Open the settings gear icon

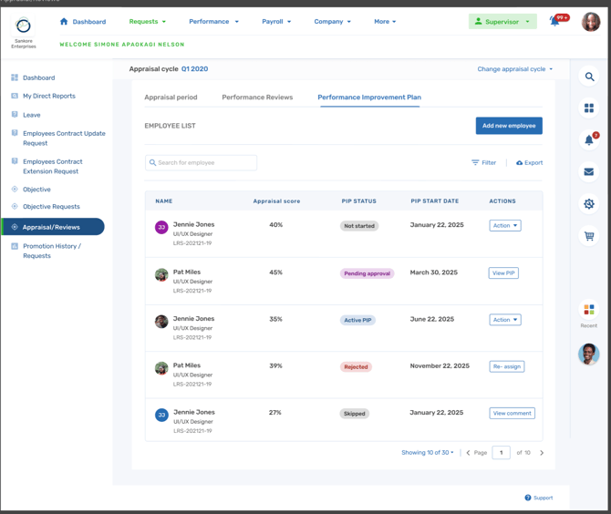[x=589, y=204]
